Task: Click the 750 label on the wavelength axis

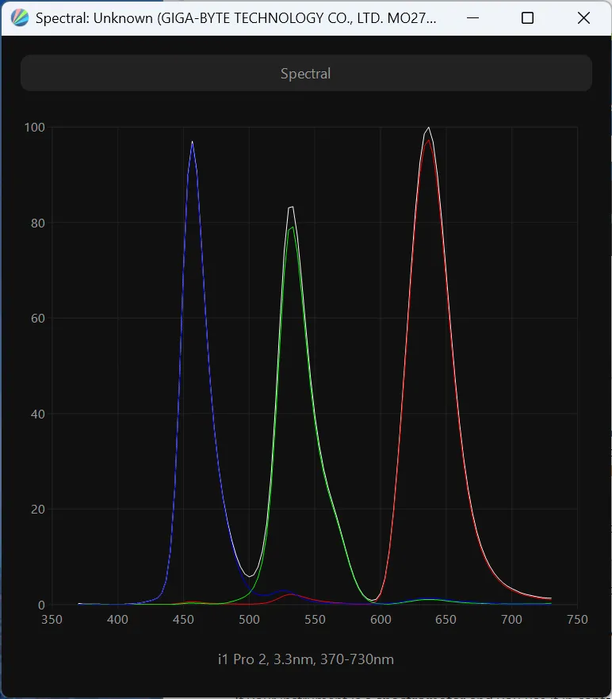Action: (577, 620)
